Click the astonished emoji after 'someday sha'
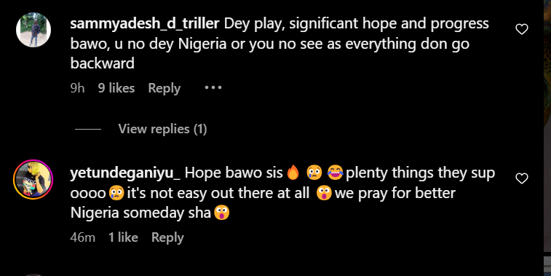Viewport: 551px width, 276px height. [x=222, y=213]
